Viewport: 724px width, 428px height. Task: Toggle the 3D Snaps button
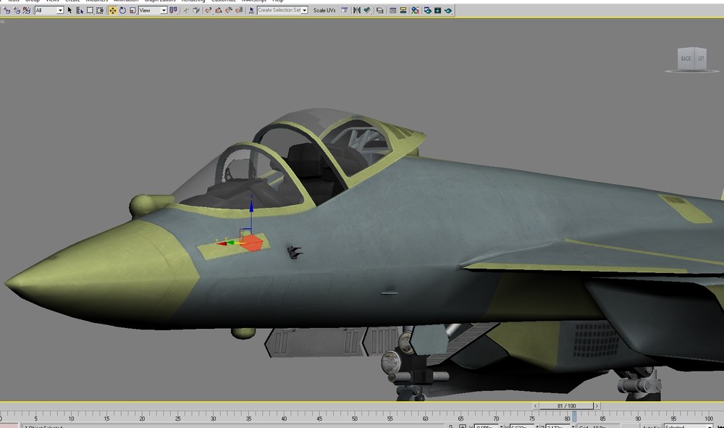pos(209,10)
